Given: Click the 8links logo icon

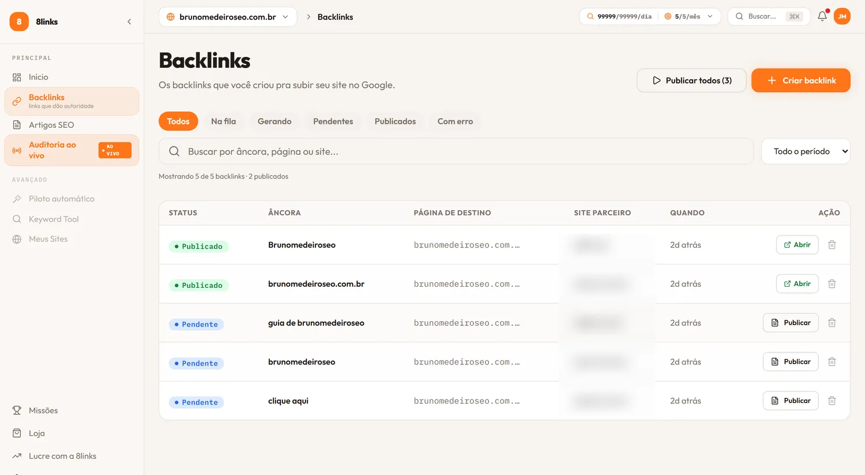Looking at the screenshot, I should tap(19, 22).
